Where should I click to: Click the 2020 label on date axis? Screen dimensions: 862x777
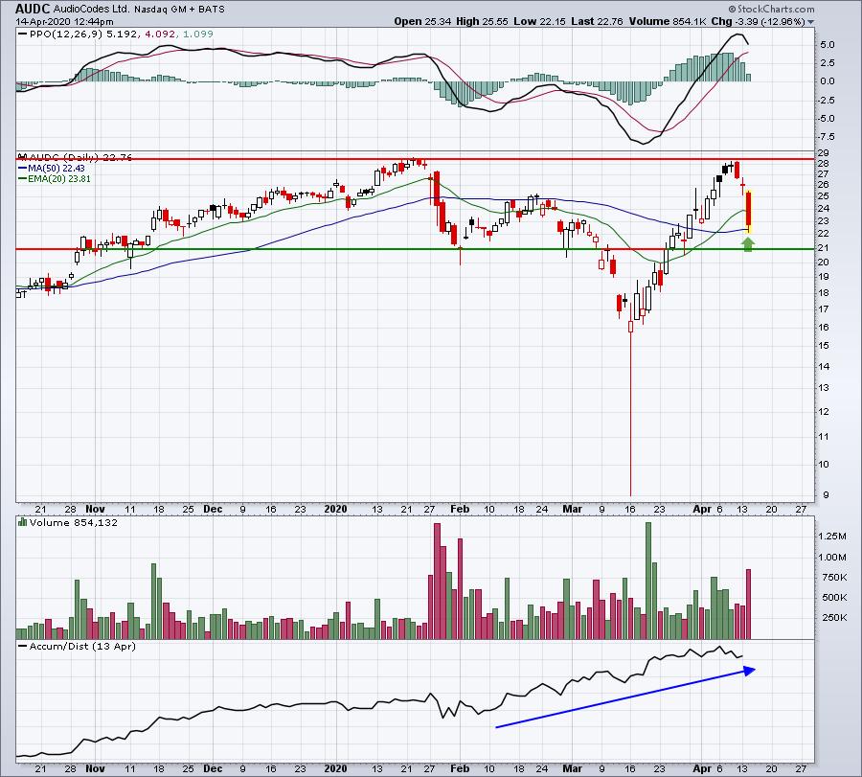[x=335, y=509]
